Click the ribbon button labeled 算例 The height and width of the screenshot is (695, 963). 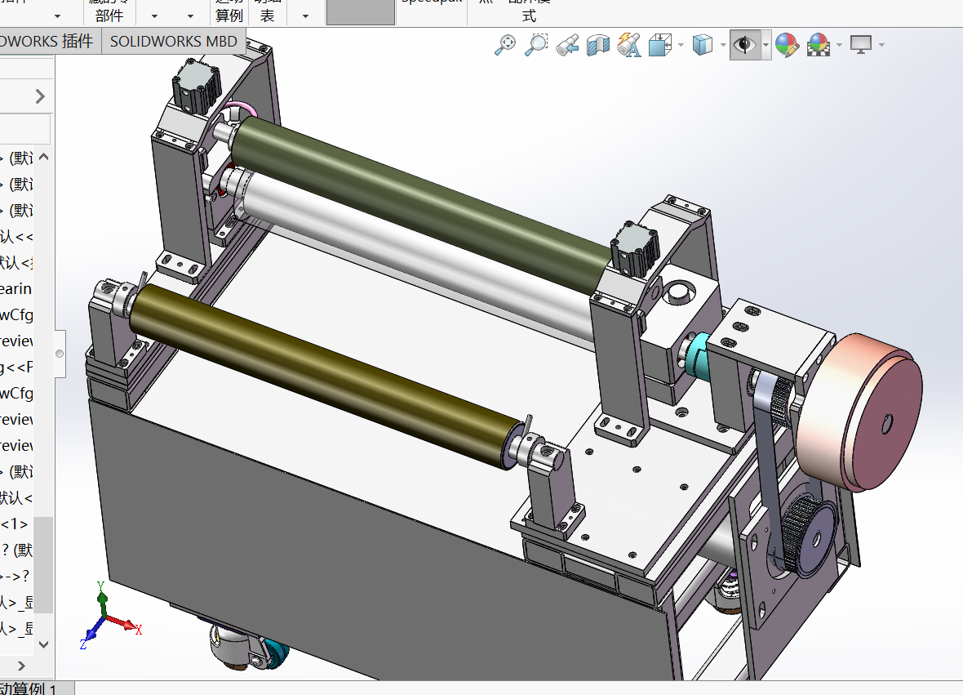[229, 12]
